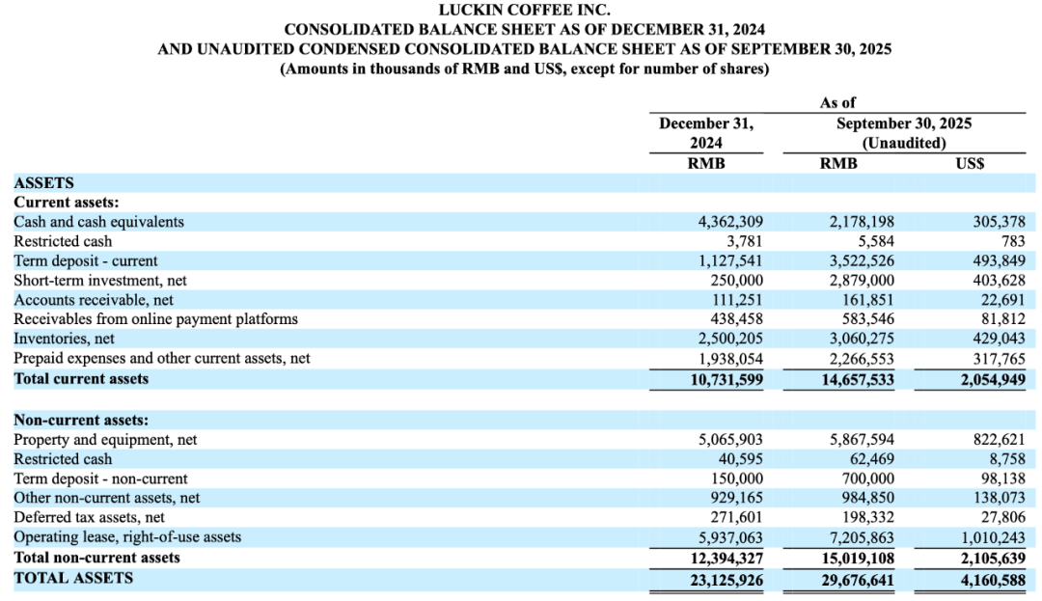Click the September 30, 2025 column header

pyautogui.click(x=903, y=123)
